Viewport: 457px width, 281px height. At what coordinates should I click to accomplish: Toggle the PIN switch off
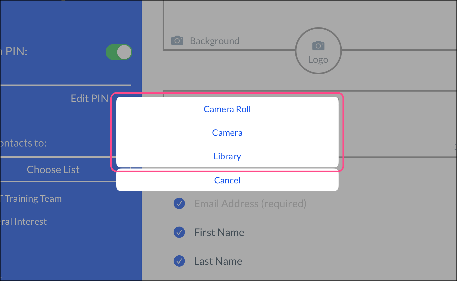pos(119,52)
